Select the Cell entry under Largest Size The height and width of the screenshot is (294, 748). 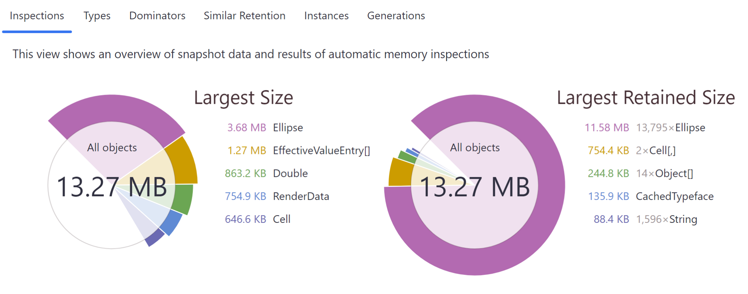click(x=281, y=219)
